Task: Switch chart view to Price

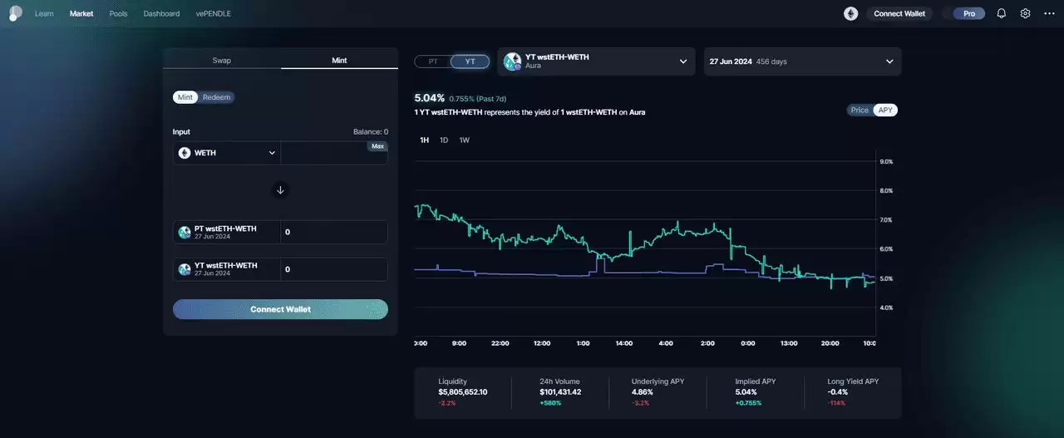Action: point(860,110)
